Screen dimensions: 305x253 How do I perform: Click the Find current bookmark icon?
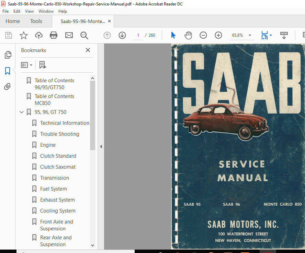[x=43, y=65]
